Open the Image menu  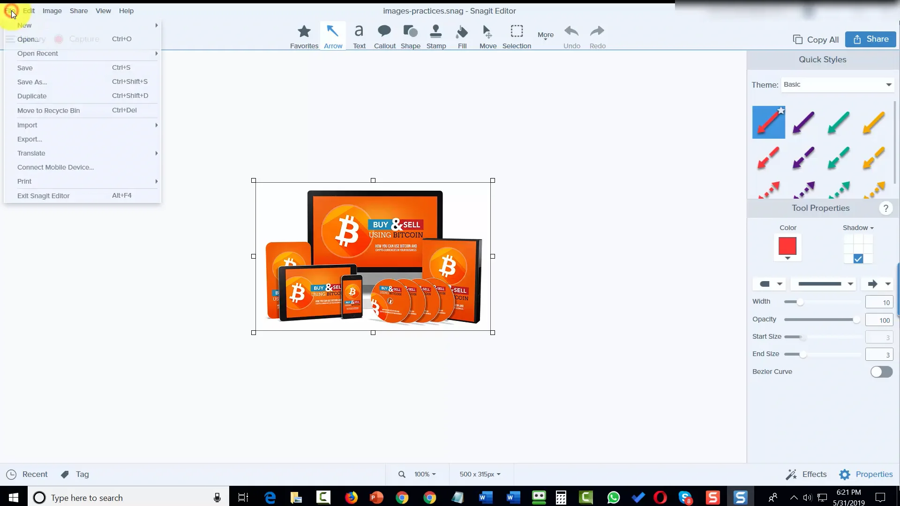coord(52,11)
